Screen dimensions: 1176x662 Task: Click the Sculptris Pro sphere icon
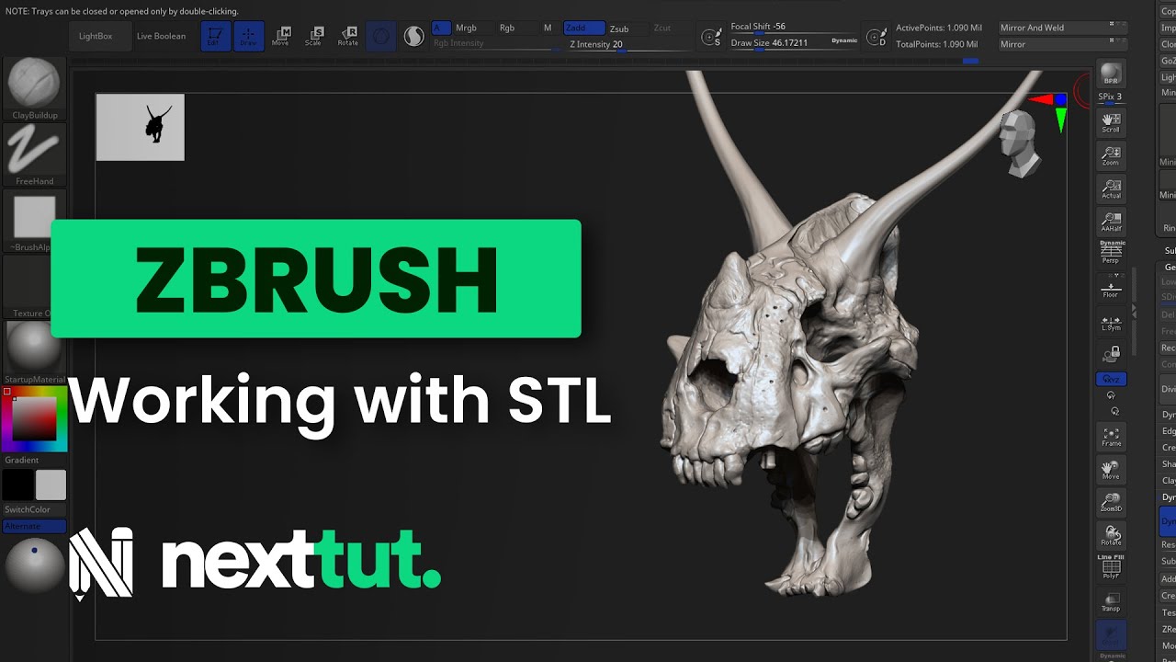(x=414, y=36)
